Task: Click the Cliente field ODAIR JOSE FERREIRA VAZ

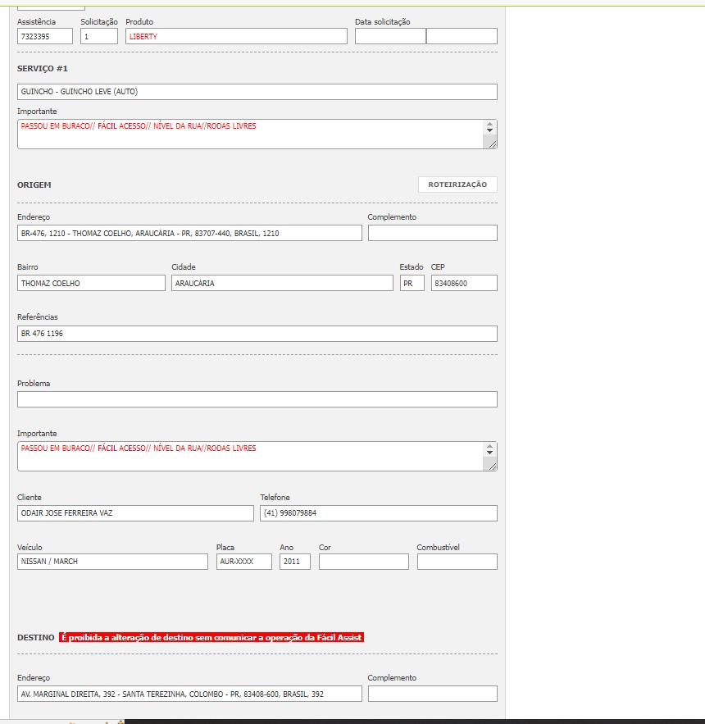Action: 135,513
